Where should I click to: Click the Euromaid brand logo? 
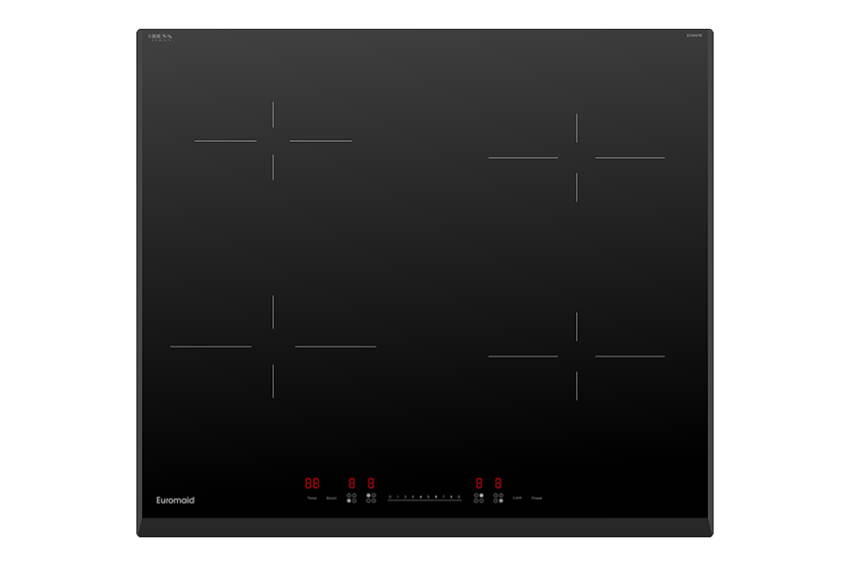click(175, 501)
